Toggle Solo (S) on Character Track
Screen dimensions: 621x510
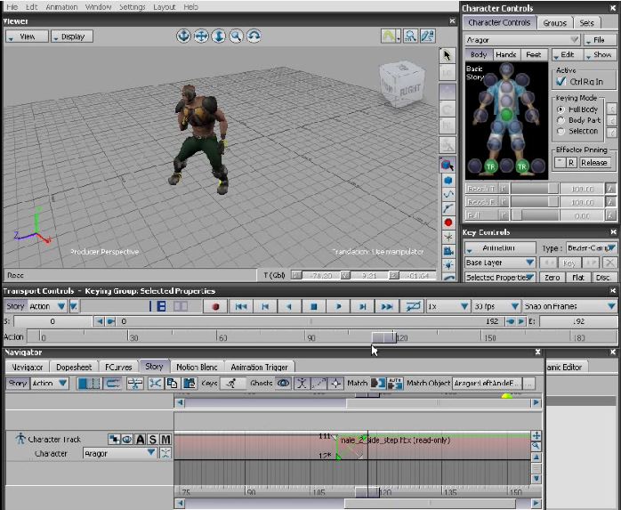coord(153,440)
